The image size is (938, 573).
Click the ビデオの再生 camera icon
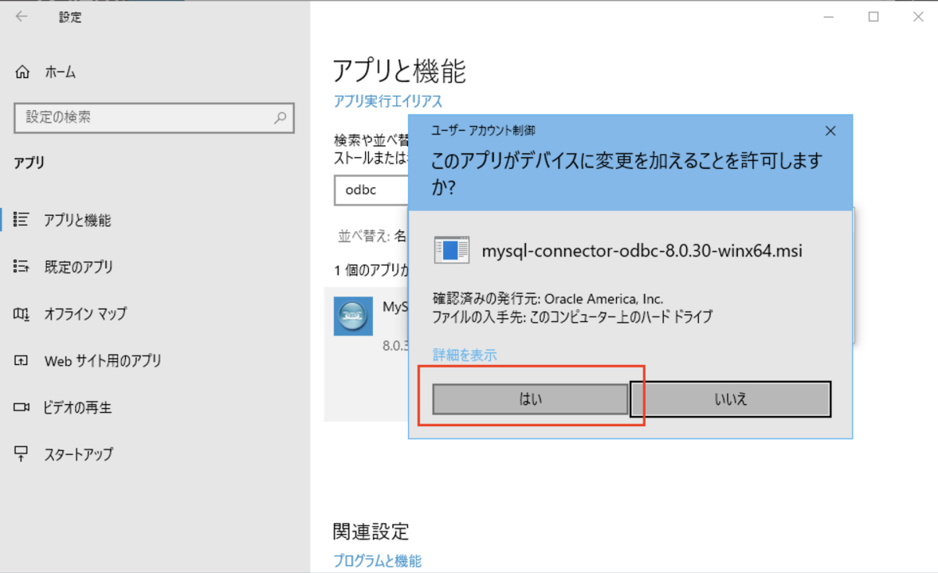(x=22, y=407)
